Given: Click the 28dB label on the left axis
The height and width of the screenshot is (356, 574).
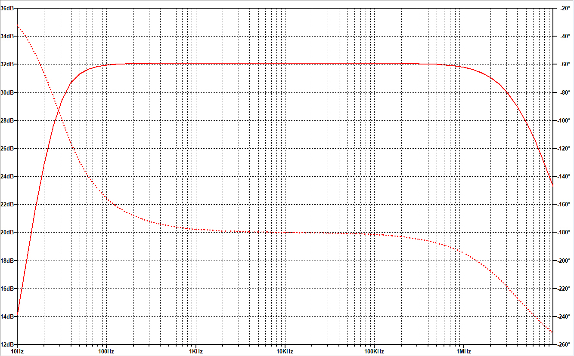Looking at the screenshot, I should tap(7, 120).
